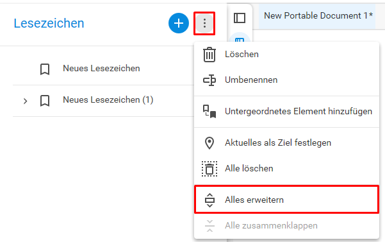The width and height of the screenshot is (385, 242).
Task: Click the blue add bookmark plus button
Action: (179, 23)
